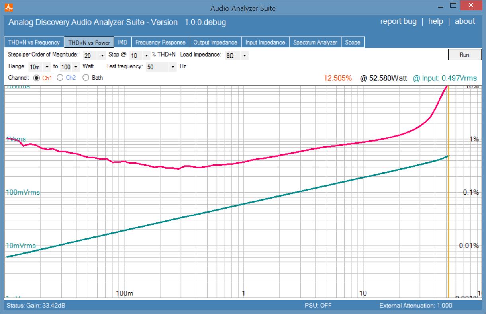This screenshot has height=314, width=486.
Task: Click the Run button
Action: 464,55
